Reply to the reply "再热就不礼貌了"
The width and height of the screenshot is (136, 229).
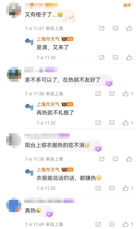[x=112, y=123]
